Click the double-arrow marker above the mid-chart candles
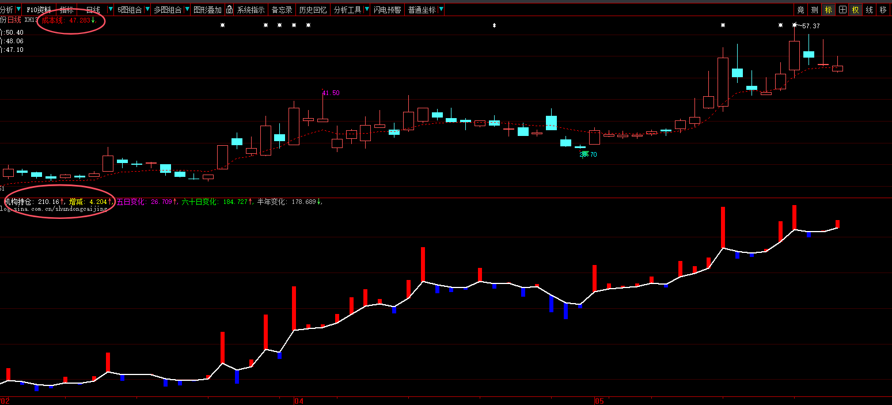 coord(494,25)
